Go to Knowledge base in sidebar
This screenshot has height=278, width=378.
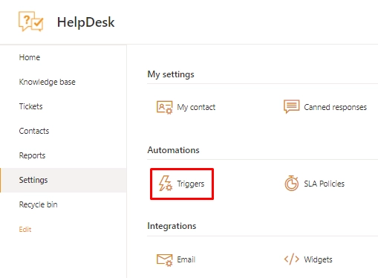coord(48,82)
